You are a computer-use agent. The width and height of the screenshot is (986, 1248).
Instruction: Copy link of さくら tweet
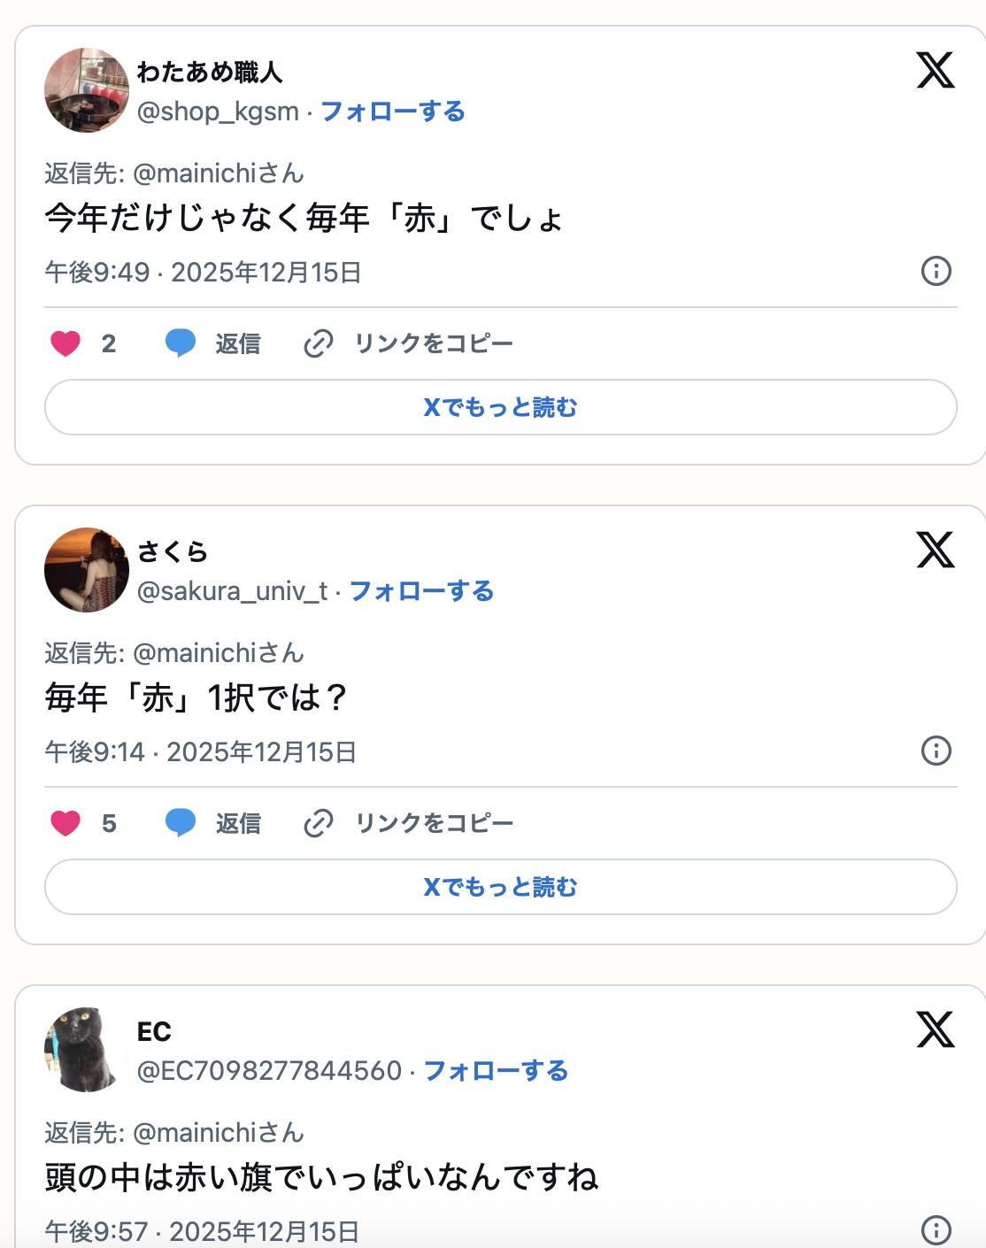[409, 823]
